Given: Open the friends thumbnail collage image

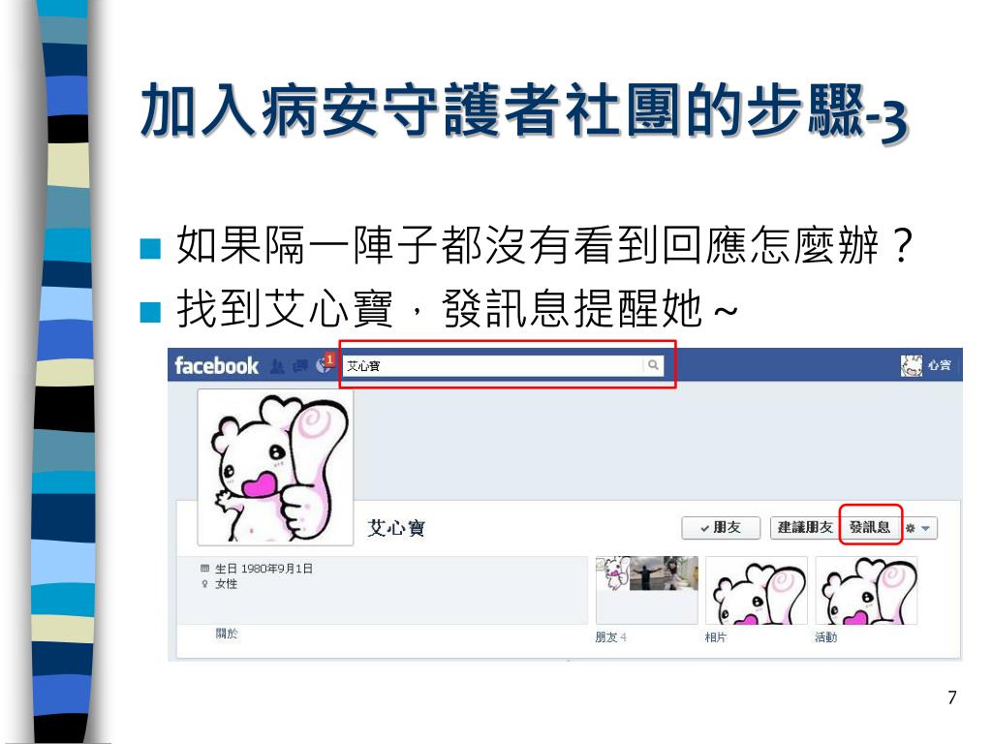Looking at the screenshot, I should 646,573.
